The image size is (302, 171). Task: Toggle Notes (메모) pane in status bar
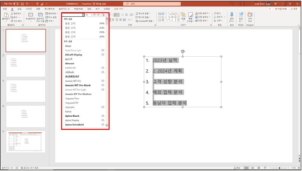tap(237, 168)
